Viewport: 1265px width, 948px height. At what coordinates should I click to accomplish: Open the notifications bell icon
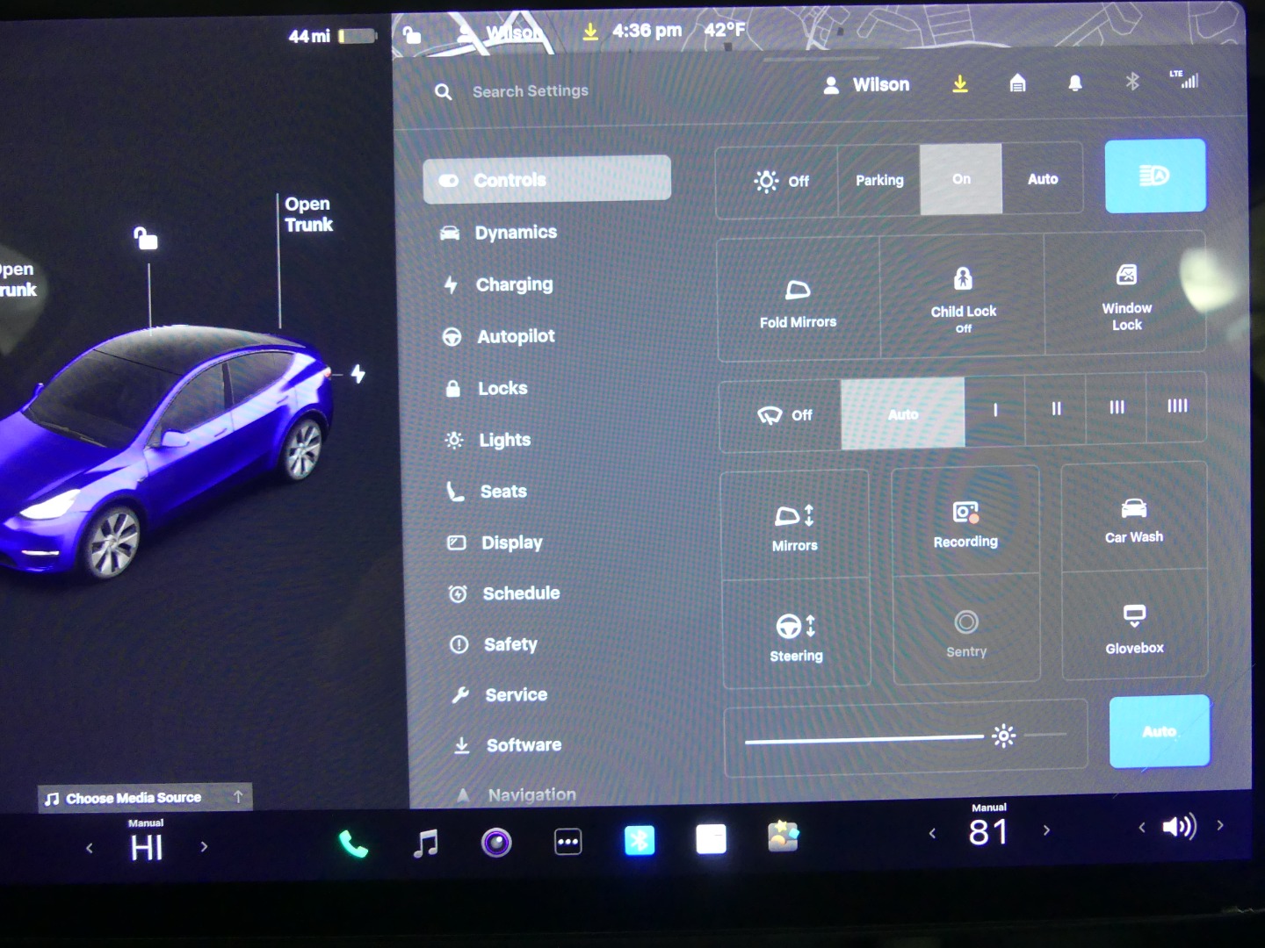(x=1074, y=83)
